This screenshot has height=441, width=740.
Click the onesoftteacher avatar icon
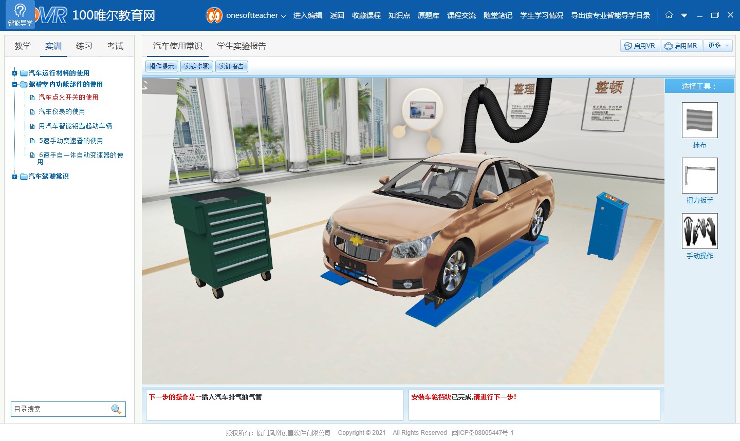coord(214,15)
